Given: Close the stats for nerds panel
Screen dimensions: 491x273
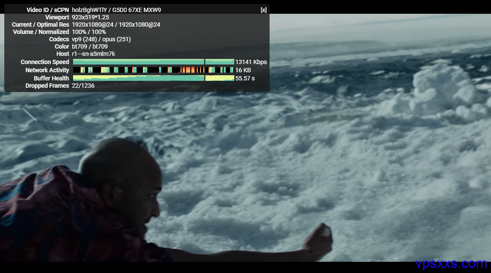Looking at the screenshot, I should (264, 10).
